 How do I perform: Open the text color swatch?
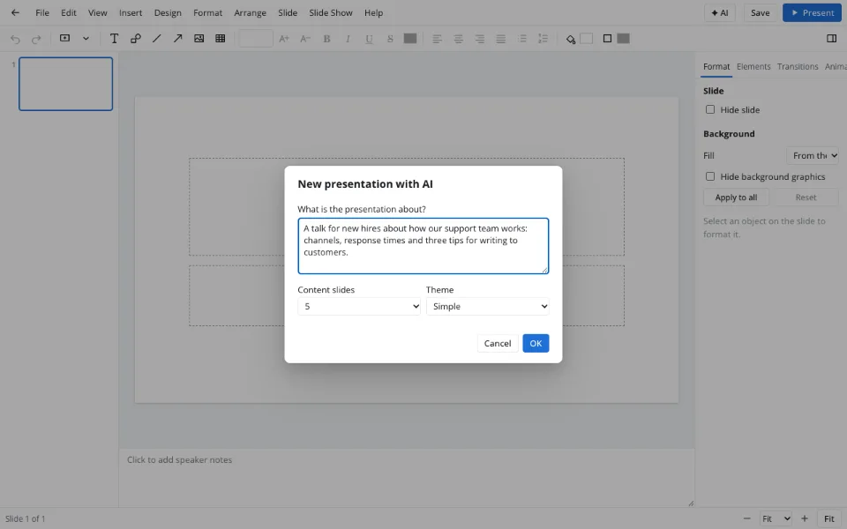(410, 38)
